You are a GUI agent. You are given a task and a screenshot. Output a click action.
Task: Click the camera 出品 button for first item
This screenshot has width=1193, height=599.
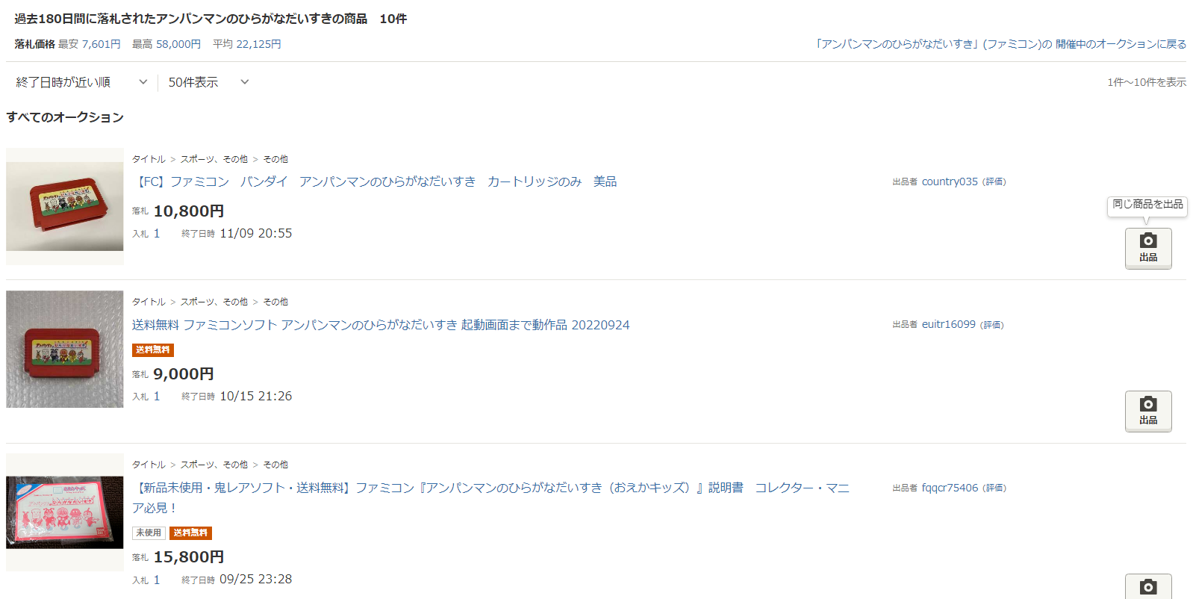(x=1148, y=248)
